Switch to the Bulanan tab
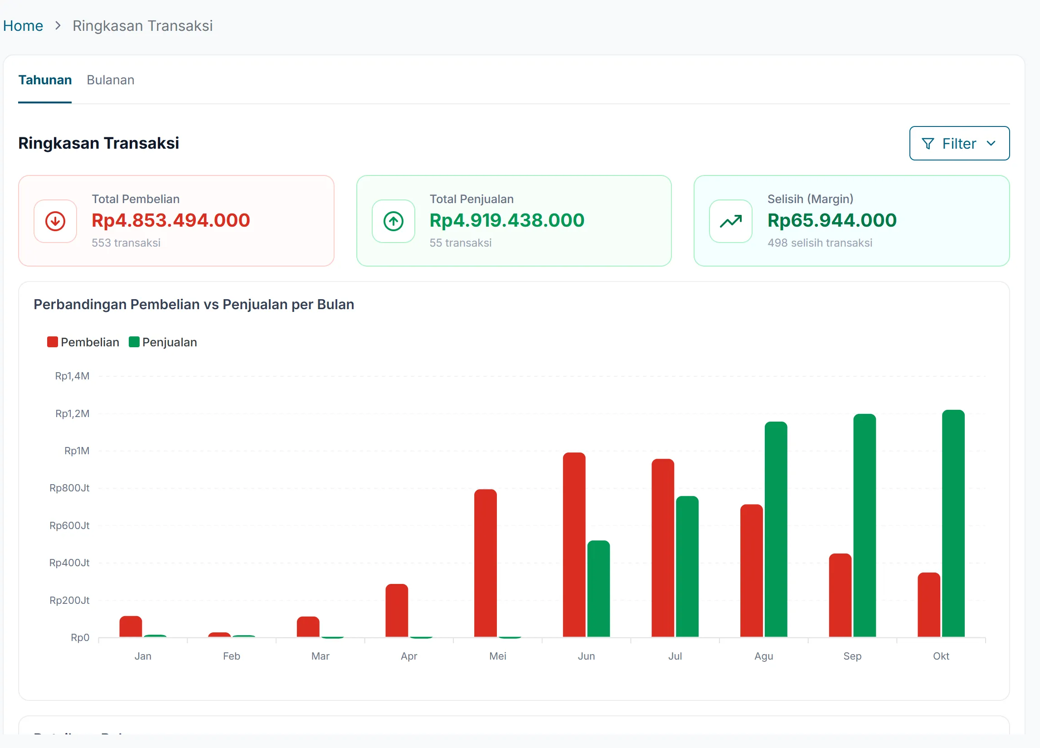This screenshot has height=748, width=1040. [111, 80]
